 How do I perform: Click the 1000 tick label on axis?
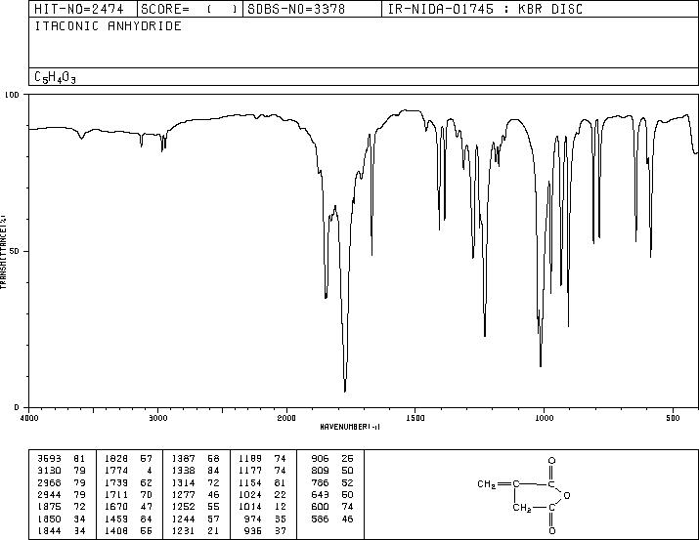point(545,418)
